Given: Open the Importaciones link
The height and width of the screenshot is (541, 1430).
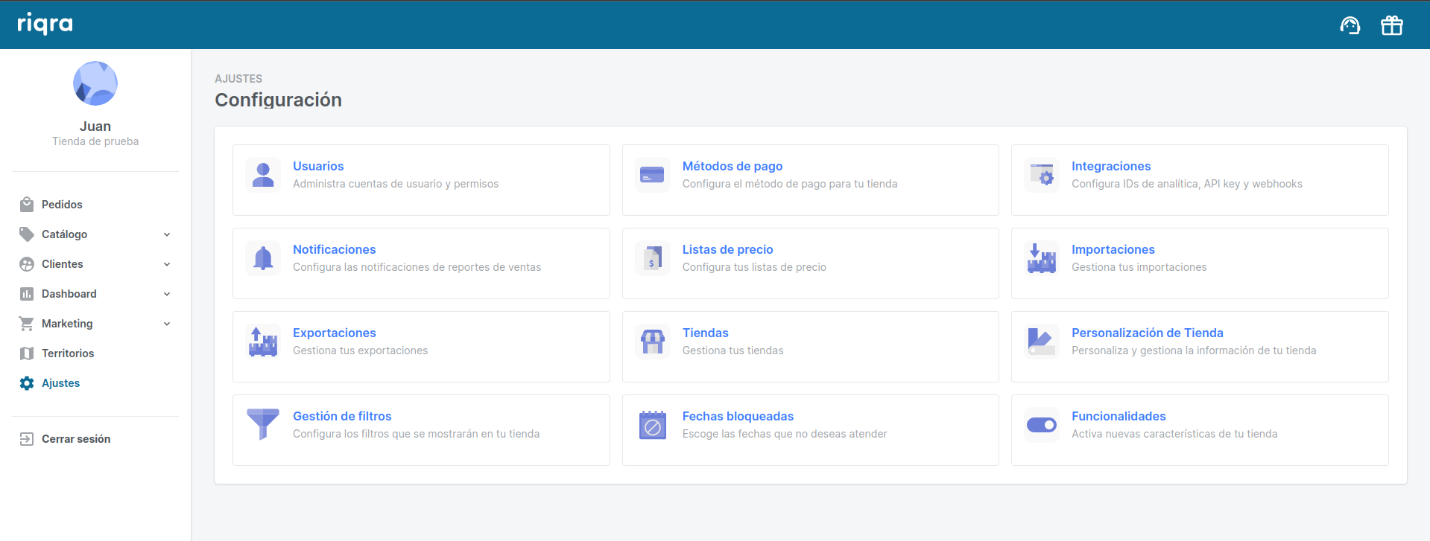Looking at the screenshot, I should click(x=1113, y=249).
